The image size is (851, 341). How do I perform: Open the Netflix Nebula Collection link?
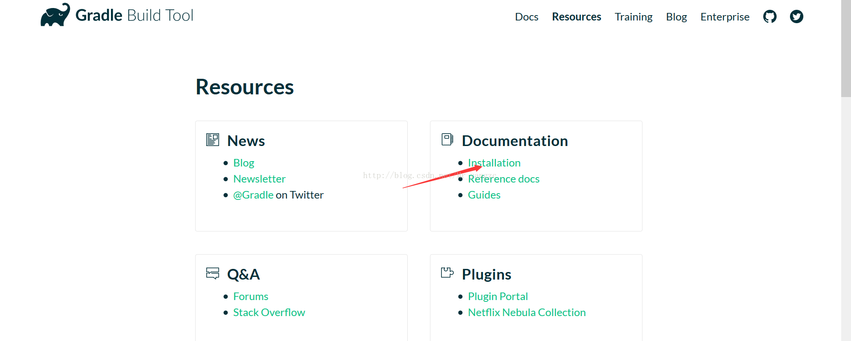pos(527,313)
